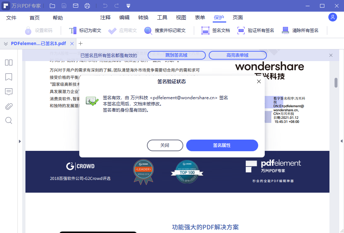Click the 跳到签名域 button
344x233 pixels.
(177, 55)
